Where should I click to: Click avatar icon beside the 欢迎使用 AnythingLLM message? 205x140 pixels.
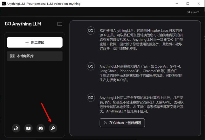tap(91, 30)
